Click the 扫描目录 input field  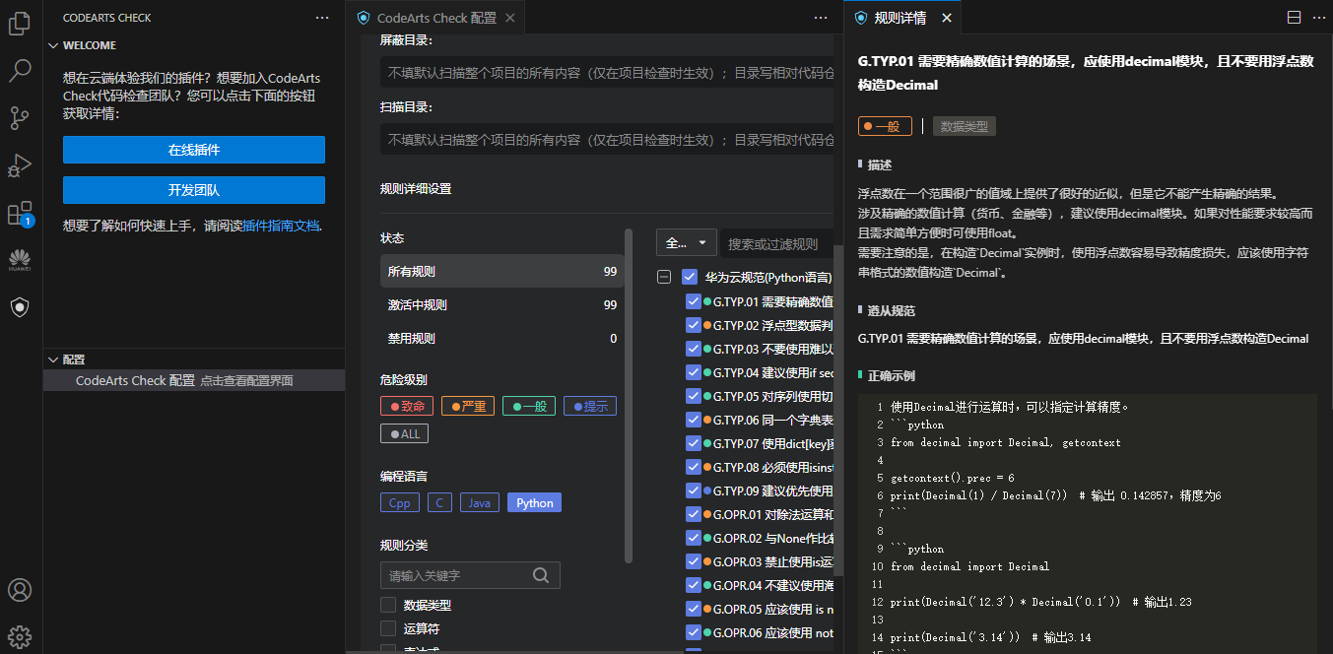pyautogui.click(x=608, y=140)
